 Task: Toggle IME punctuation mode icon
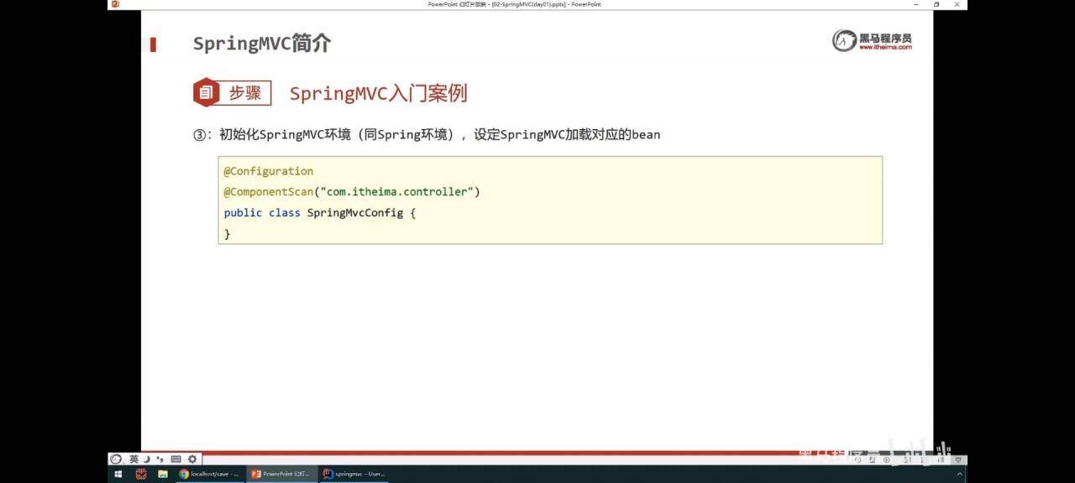click(x=160, y=460)
